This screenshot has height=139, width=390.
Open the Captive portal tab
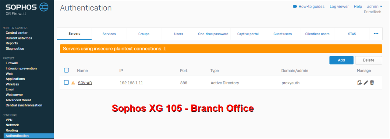click(x=248, y=34)
